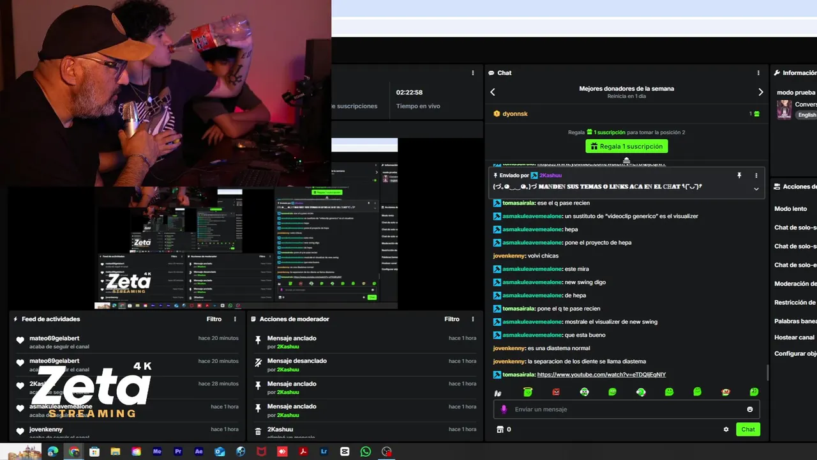
Task: Click Mejores donadores de la semana title
Action: click(626, 89)
